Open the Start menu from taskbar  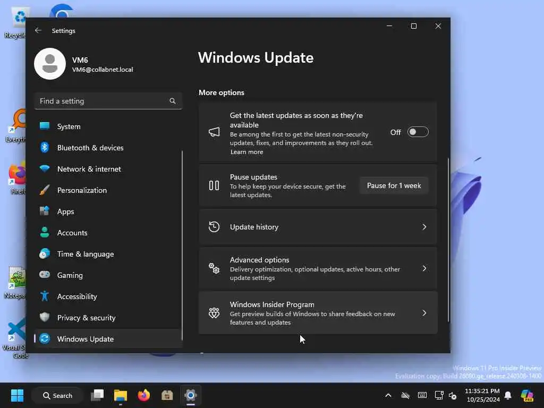pos(17,395)
